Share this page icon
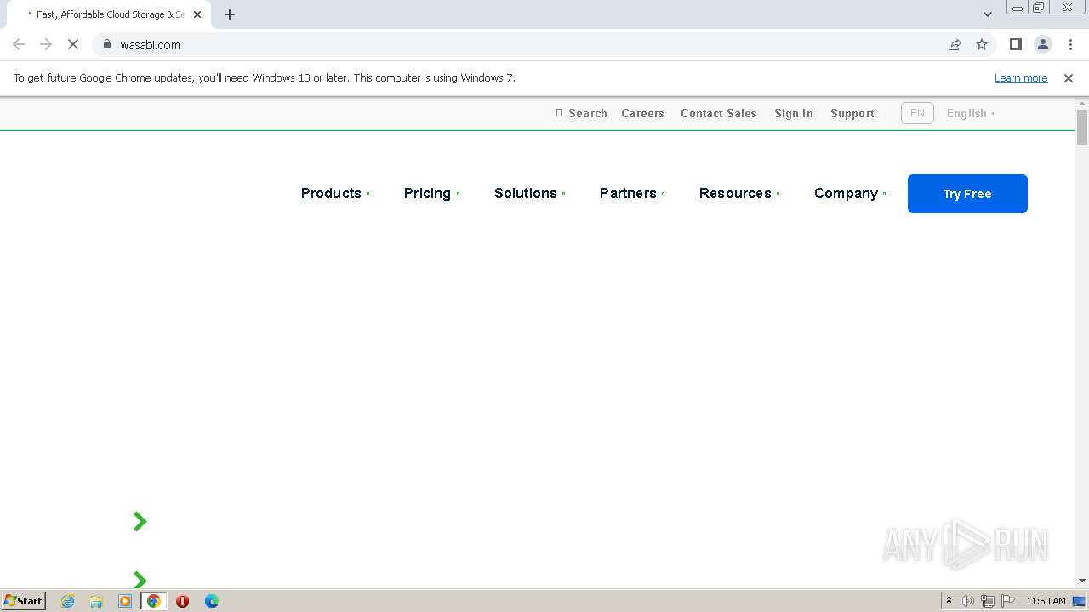The height and width of the screenshot is (612, 1089). 955,44
